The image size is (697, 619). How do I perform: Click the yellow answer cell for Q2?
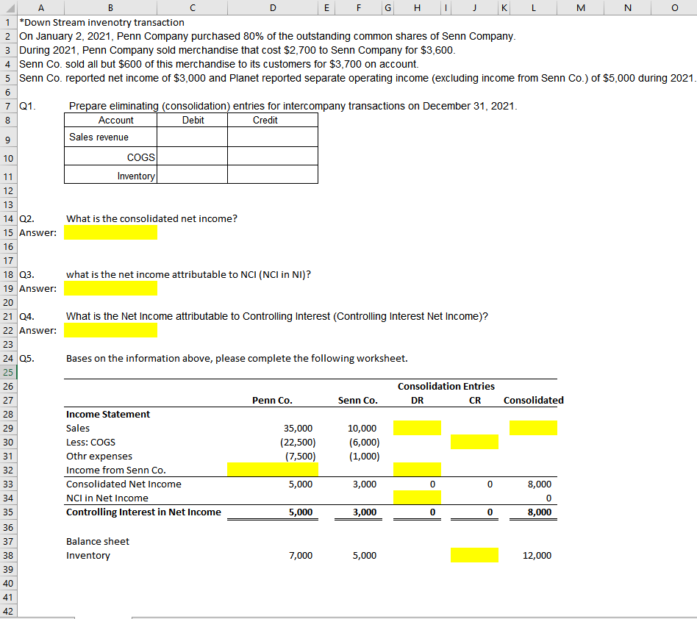(110, 232)
